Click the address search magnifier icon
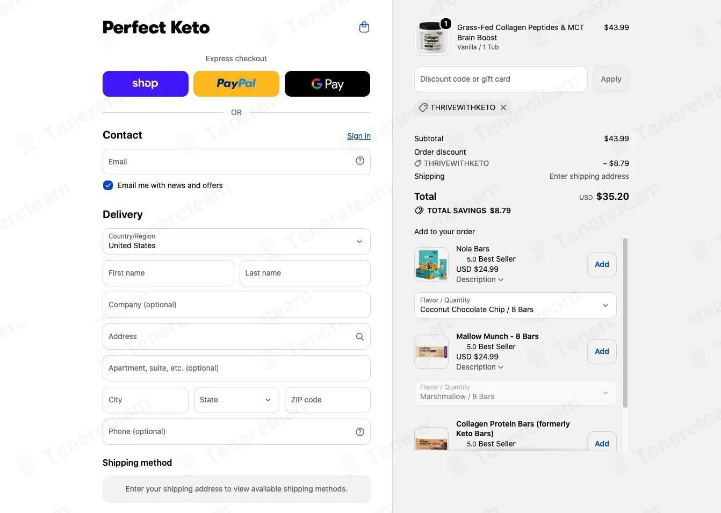Screen dimensions: 721x513 point(360,337)
